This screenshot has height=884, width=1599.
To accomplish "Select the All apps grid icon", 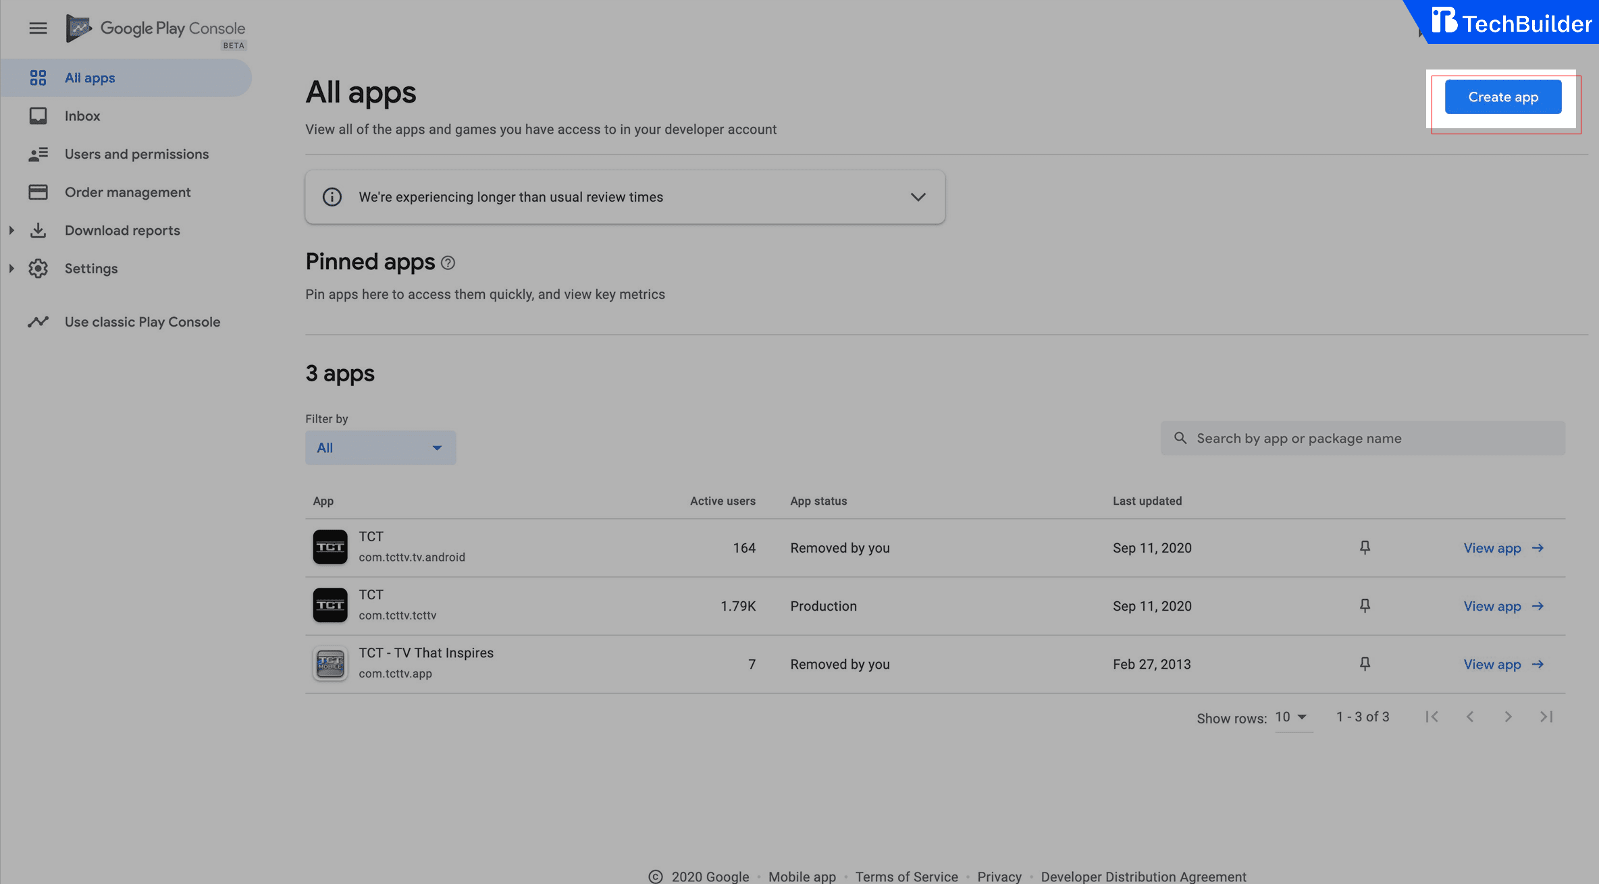I will pos(38,77).
